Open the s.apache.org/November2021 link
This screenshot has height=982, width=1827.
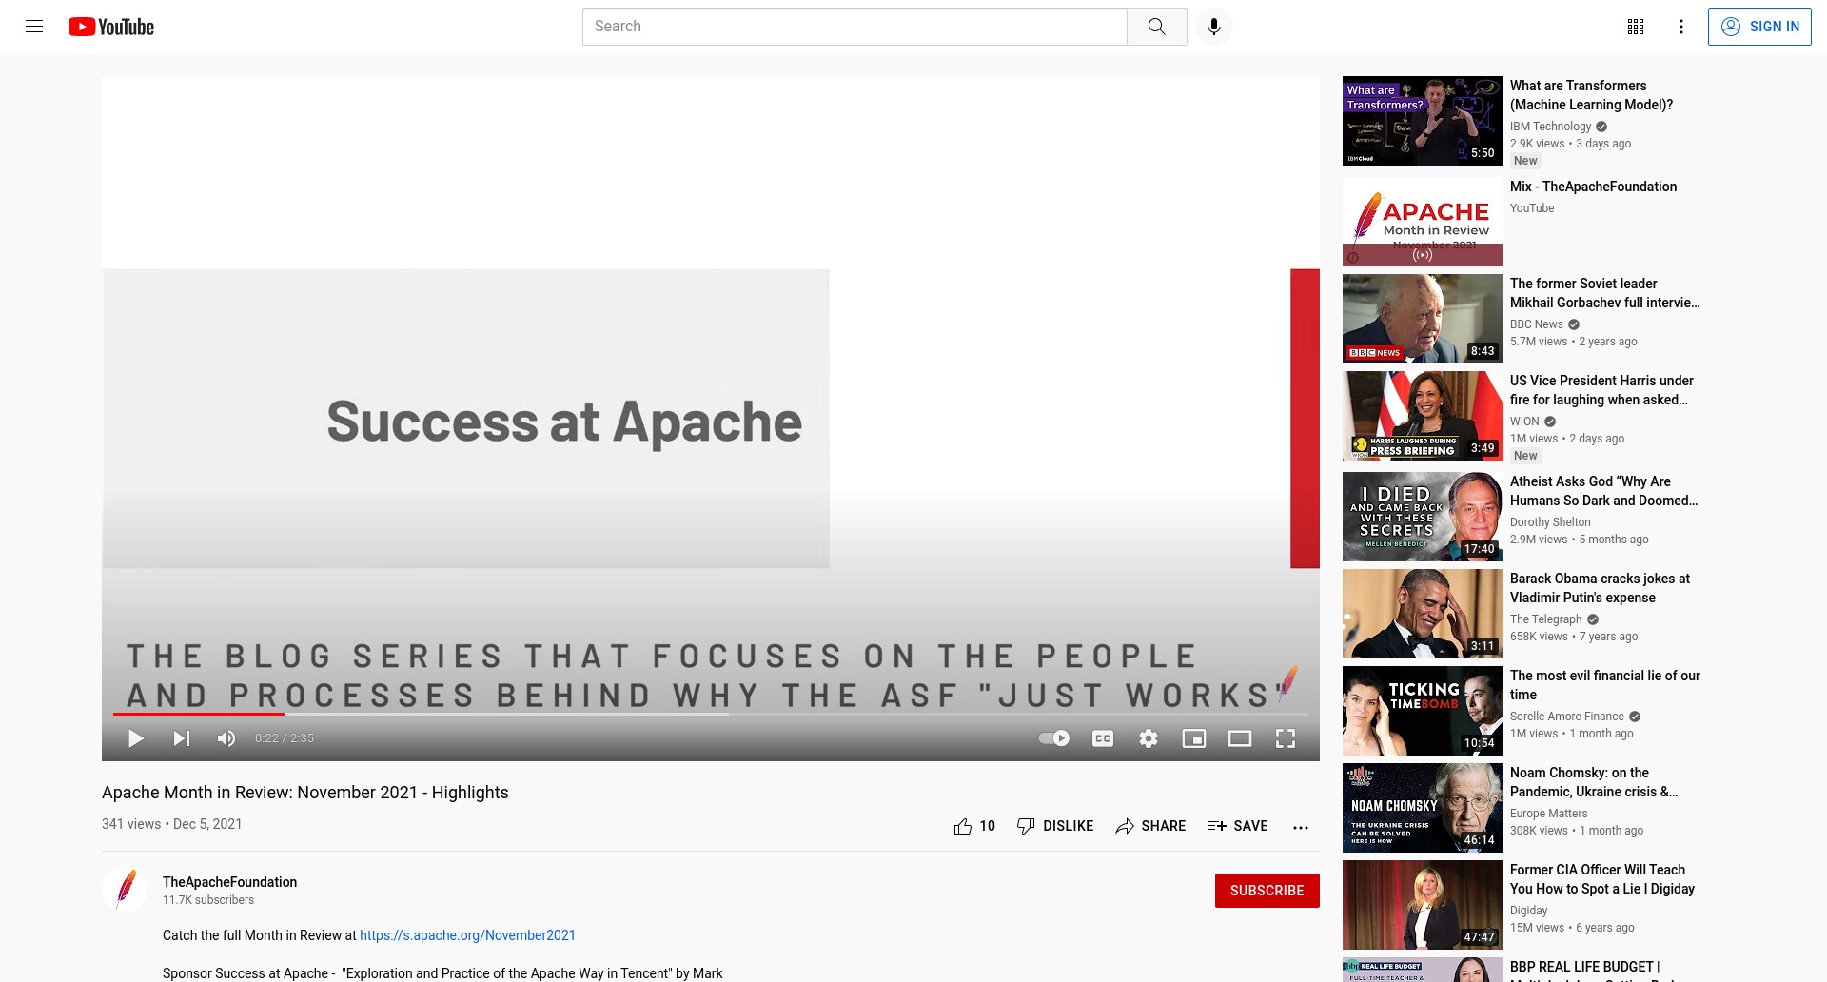tap(467, 935)
